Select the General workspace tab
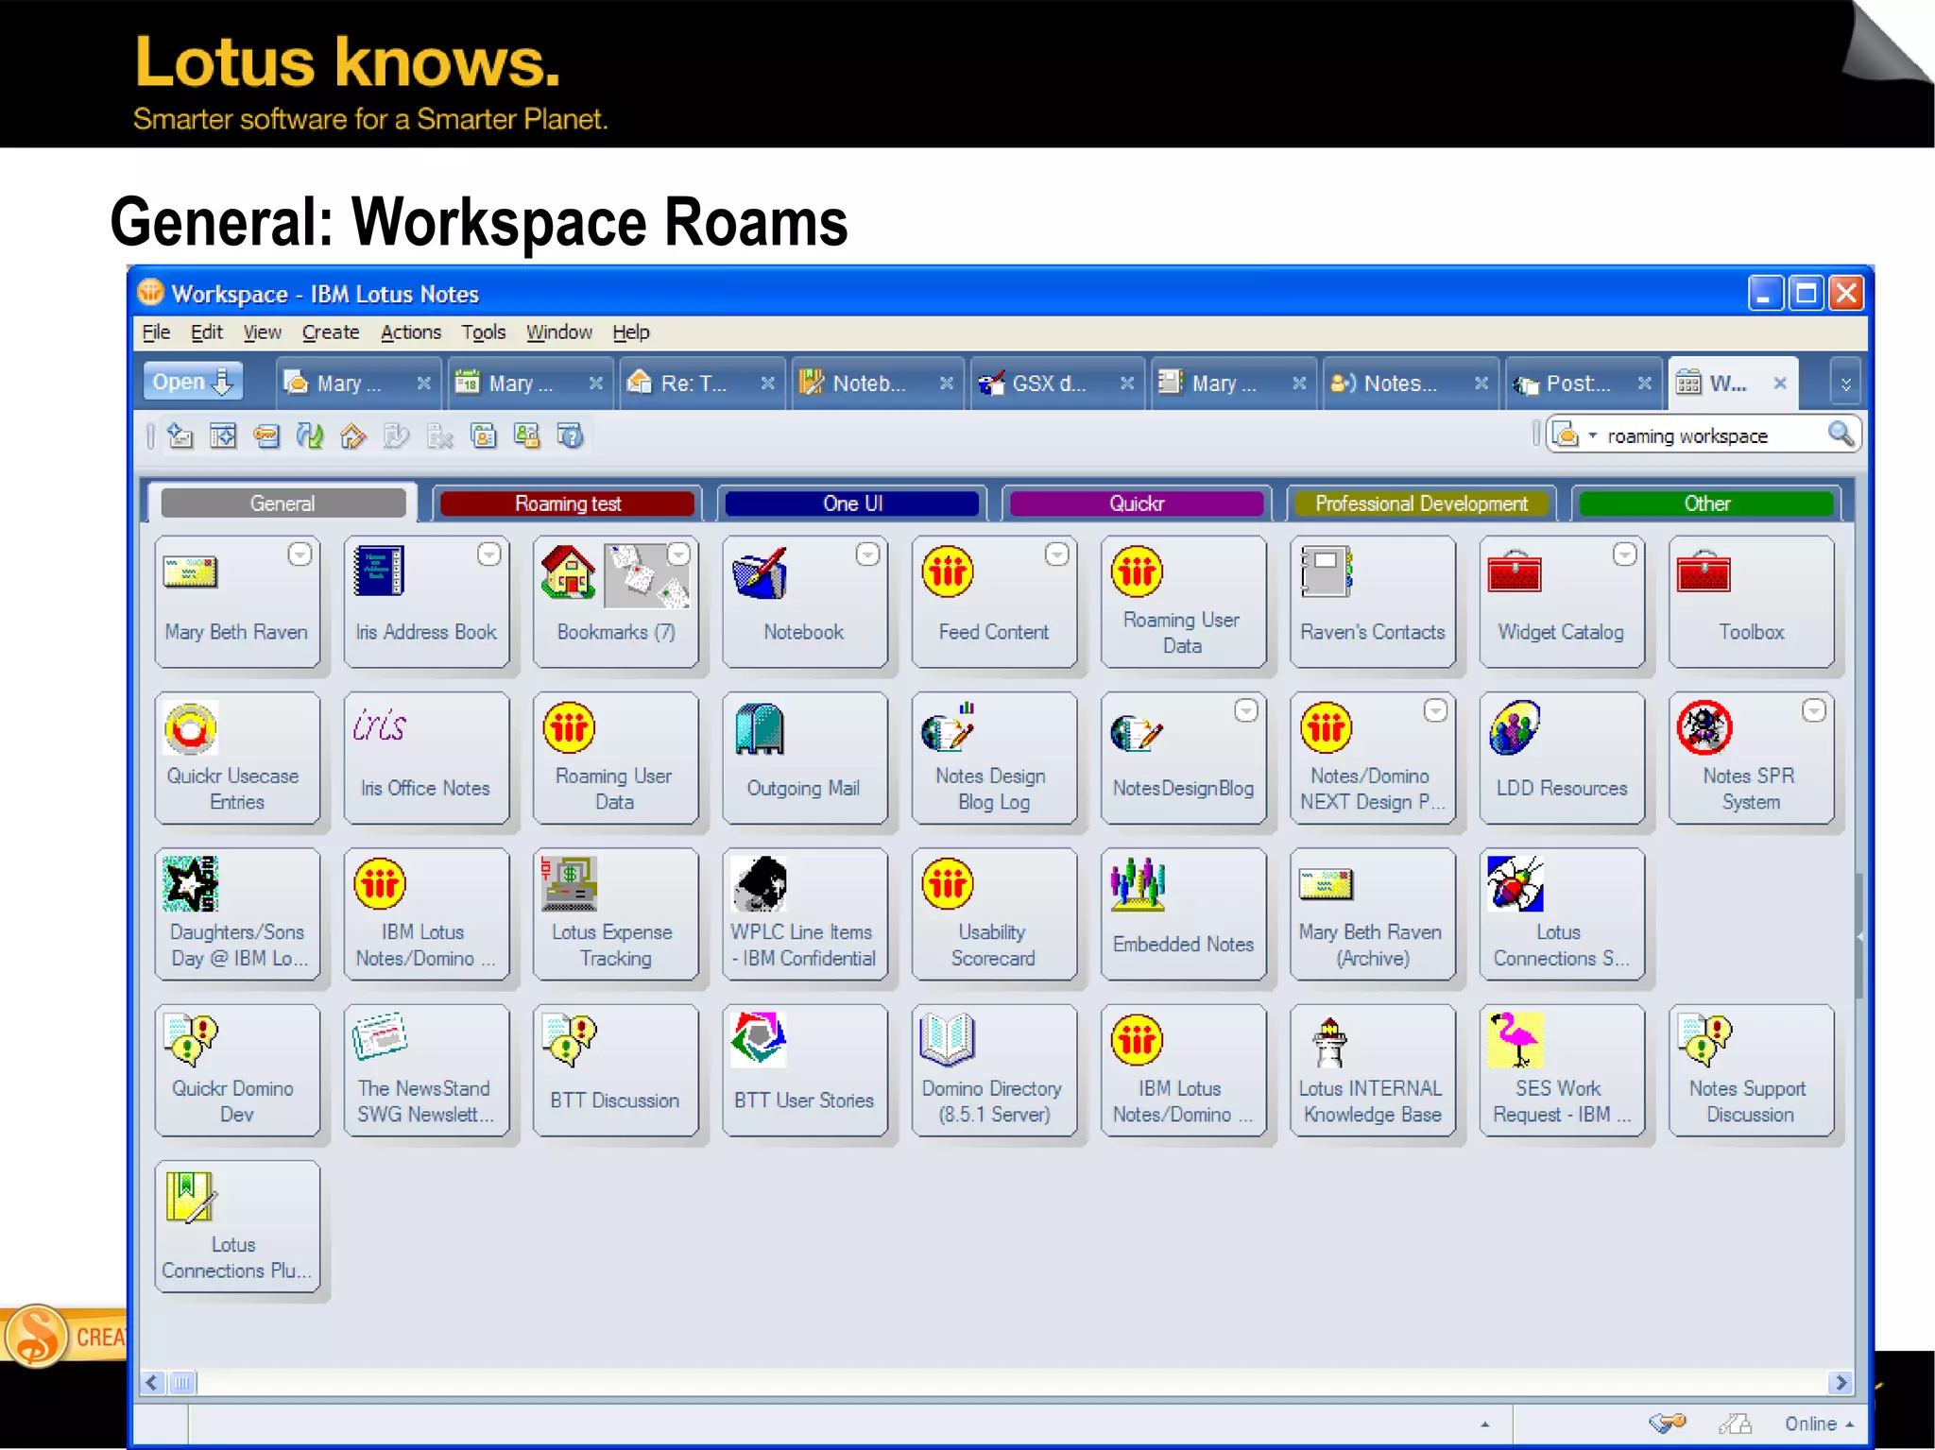This screenshot has height=1450, width=1935. click(x=283, y=503)
